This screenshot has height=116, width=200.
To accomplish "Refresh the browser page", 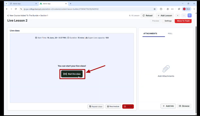I will 16,9.
